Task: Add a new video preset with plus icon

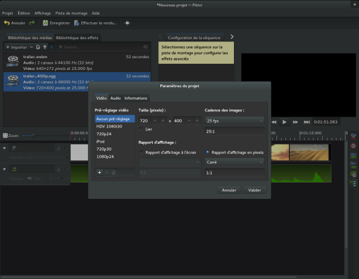Action: [x=99, y=172]
